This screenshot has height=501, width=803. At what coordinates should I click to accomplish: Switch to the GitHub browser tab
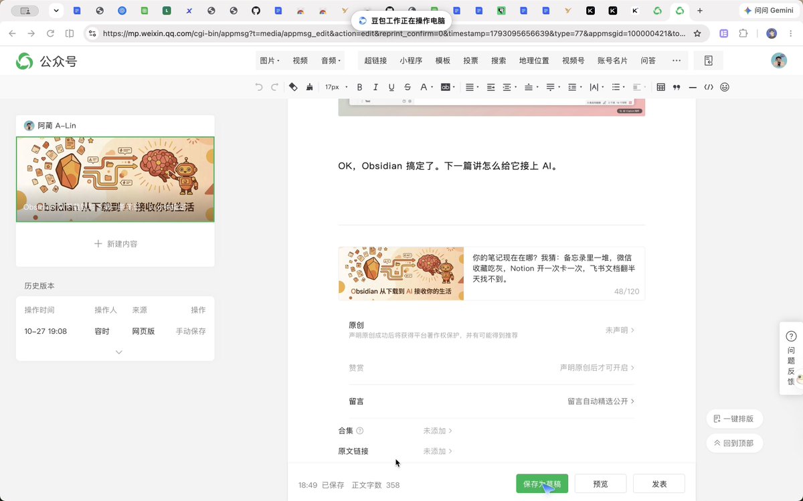pyautogui.click(x=256, y=11)
